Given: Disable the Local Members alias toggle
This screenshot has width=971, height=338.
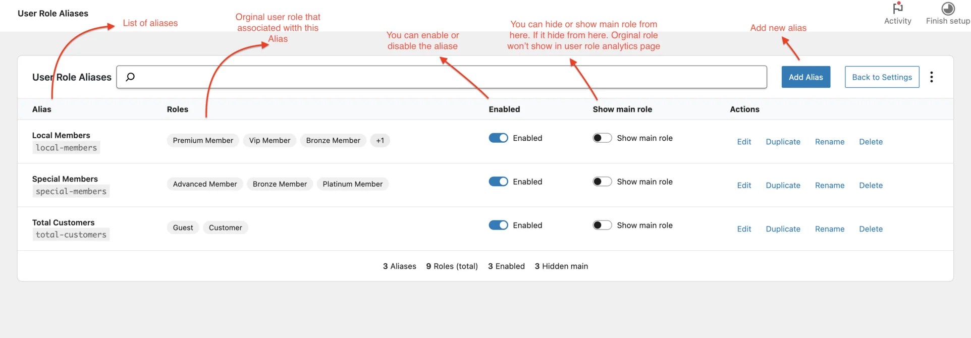Looking at the screenshot, I should [x=498, y=138].
